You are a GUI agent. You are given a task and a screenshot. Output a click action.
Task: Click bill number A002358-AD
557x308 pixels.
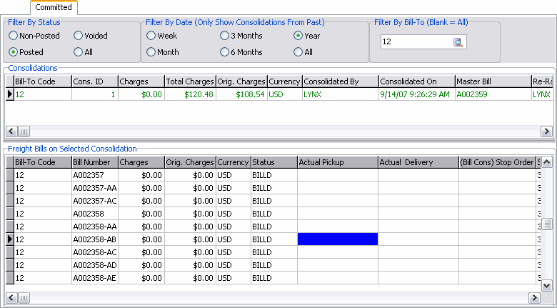point(95,265)
